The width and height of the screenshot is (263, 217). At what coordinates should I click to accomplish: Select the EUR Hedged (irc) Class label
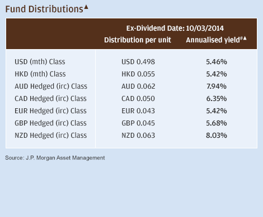[50, 111]
